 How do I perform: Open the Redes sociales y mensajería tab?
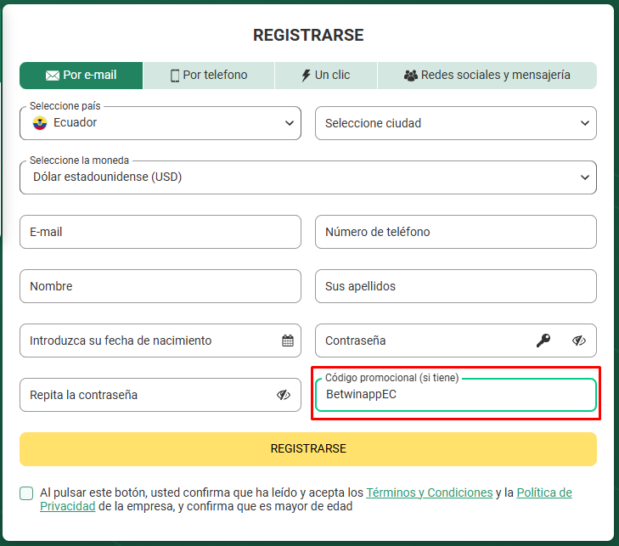click(x=487, y=76)
